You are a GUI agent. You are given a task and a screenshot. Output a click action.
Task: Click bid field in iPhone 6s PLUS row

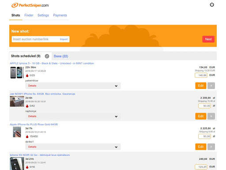coord(204,136)
